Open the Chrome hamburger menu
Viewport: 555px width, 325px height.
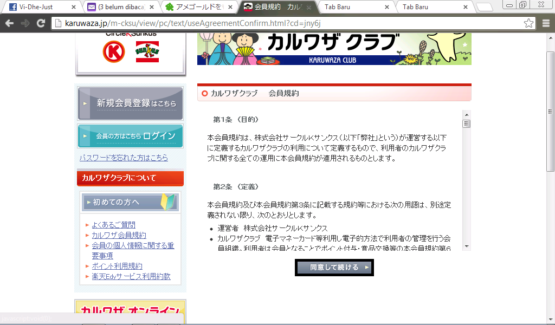[x=546, y=23]
